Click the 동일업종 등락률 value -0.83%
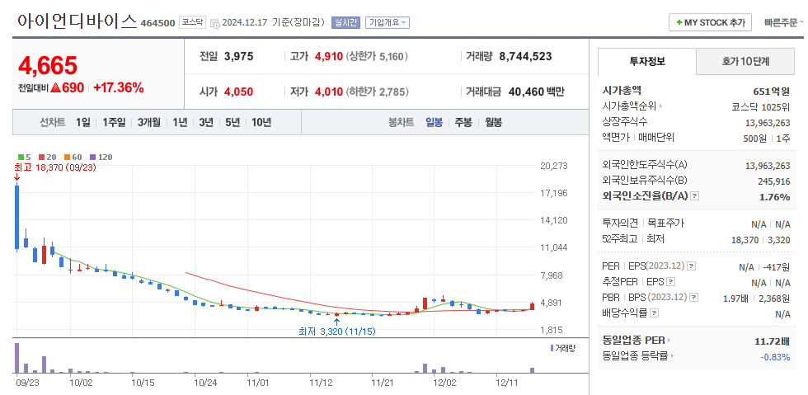The image size is (808, 395). click(775, 357)
